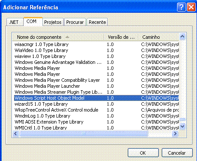Sort by Nome do componente column header
Image resolution: width=197 pixels, height=161 pixels.
pyautogui.click(x=58, y=37)
